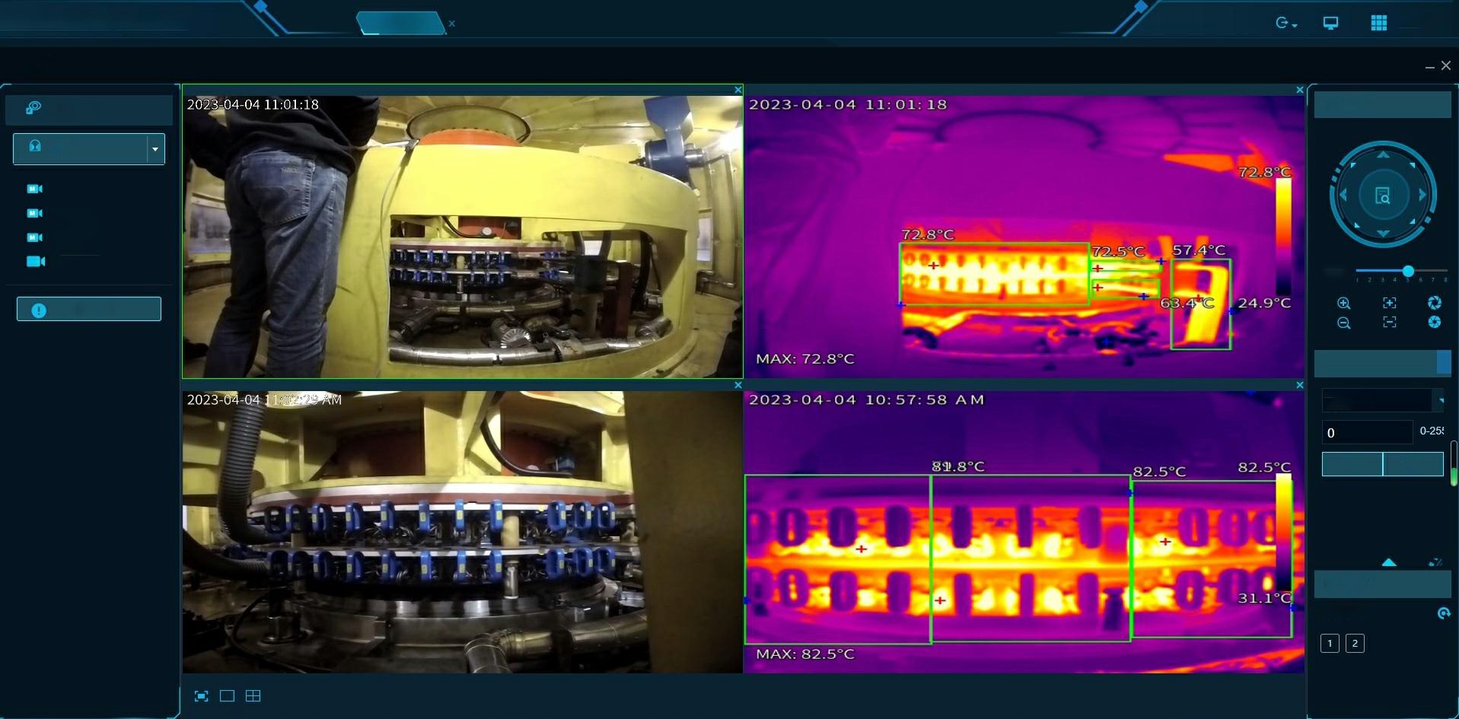1459x719 pixels.
Task: Select preset number 2 button
Action: coord(1355,644)
